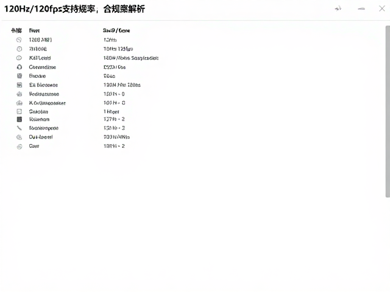The height and width of the screenshot is (292, 390).
Task: Select the 'Dukdoeel' row name
Action: [41, 137]
